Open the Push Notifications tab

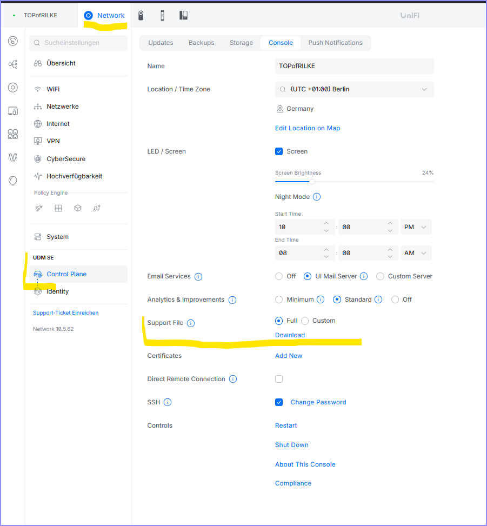(x=336, y=43)
